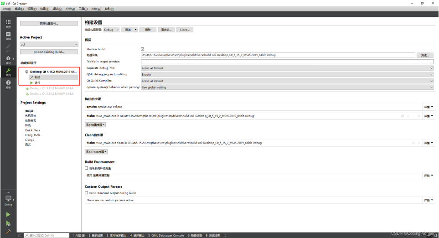Toggle the left sidebar visibility icon
This screenshot has height=238, width=439.
pyautogui.click(x=19, y=235)
